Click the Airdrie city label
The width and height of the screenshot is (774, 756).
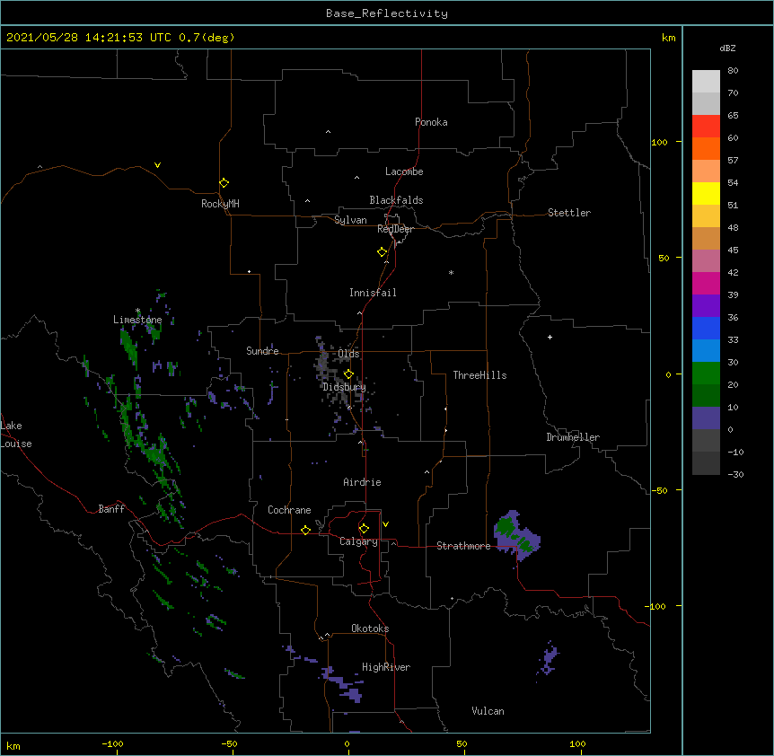(x=363, y=482)
